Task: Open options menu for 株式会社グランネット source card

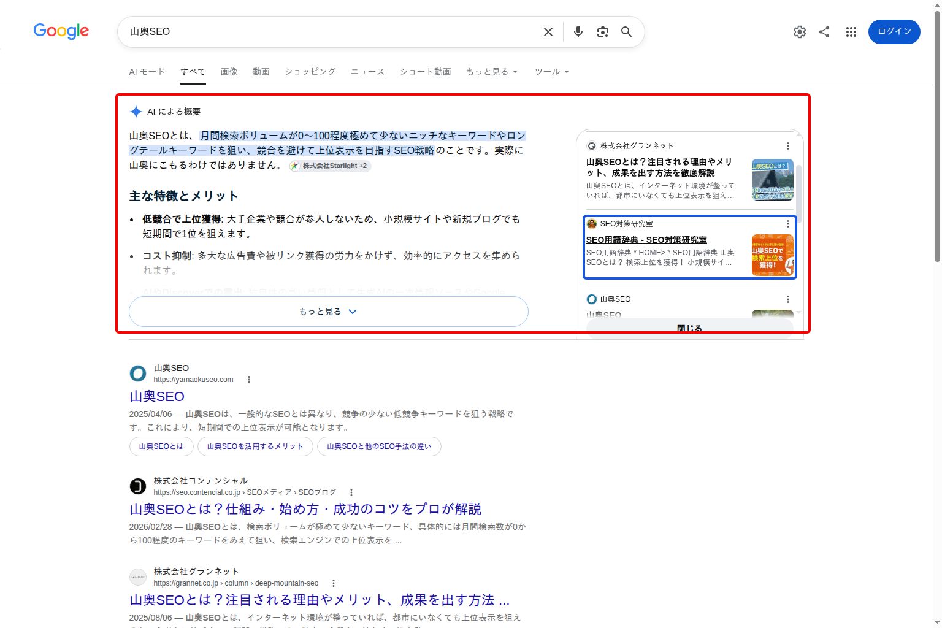Action: pos(788,146)
